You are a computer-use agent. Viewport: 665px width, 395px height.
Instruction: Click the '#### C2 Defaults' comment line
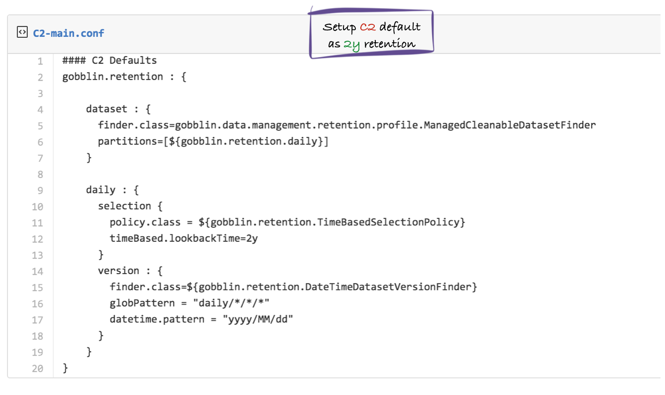110,61
